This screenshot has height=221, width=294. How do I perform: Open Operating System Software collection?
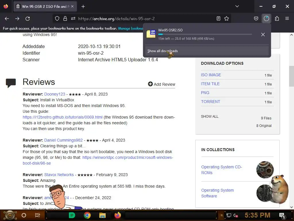pos(218,193)
